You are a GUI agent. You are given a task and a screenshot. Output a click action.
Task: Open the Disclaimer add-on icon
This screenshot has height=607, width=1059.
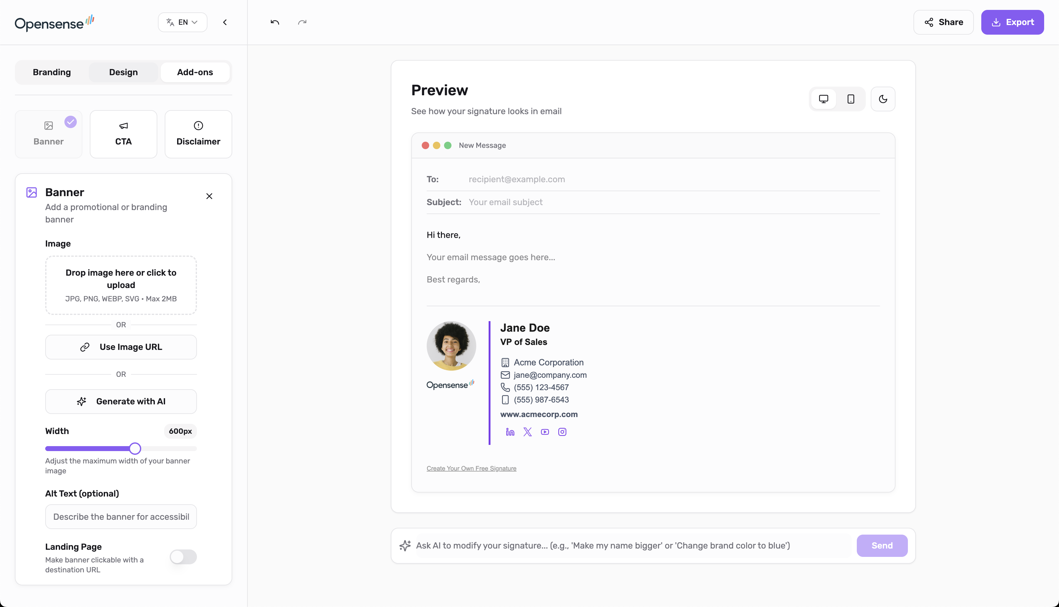(198, 126)
